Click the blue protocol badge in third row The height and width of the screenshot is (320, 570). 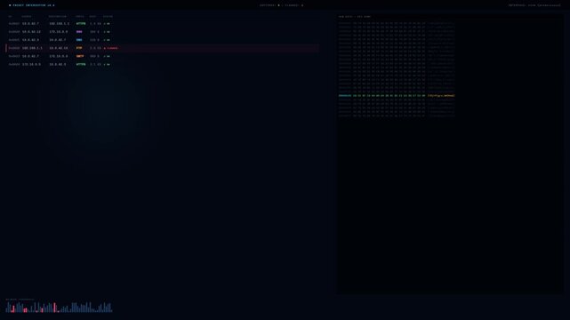pos(79,40)
